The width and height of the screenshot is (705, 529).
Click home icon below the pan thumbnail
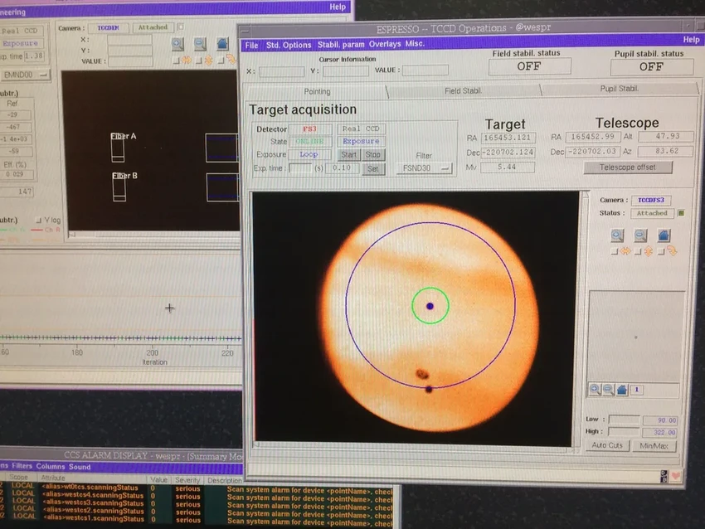click(621, 389)
